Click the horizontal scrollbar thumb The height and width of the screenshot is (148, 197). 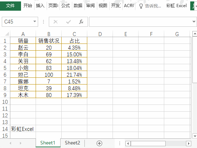point(148,143)
